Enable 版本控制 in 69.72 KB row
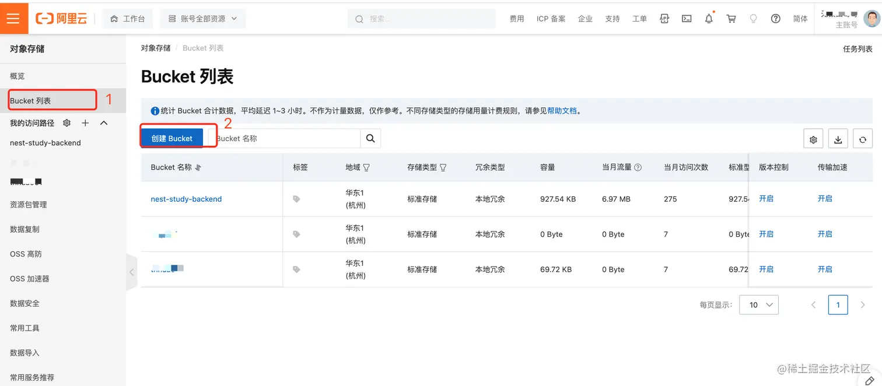This screenshot has height=386, width=882. click(x=766, y=269)
